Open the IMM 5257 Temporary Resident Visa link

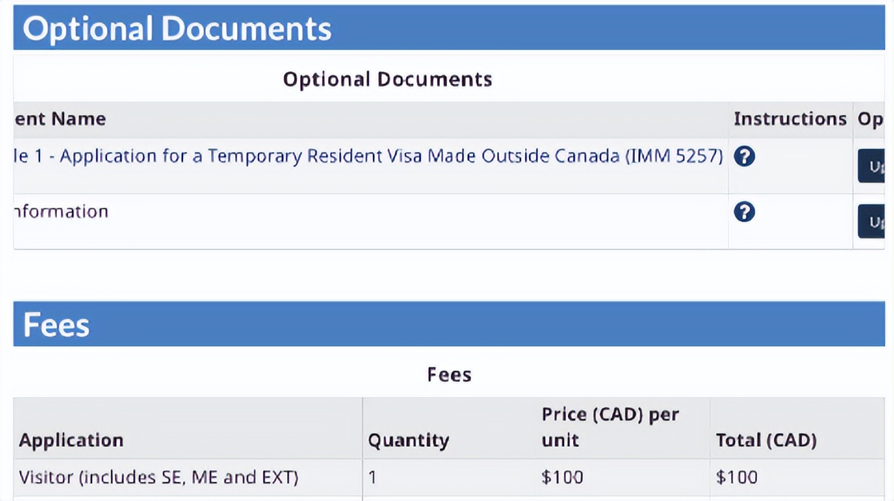coord(368,156)
